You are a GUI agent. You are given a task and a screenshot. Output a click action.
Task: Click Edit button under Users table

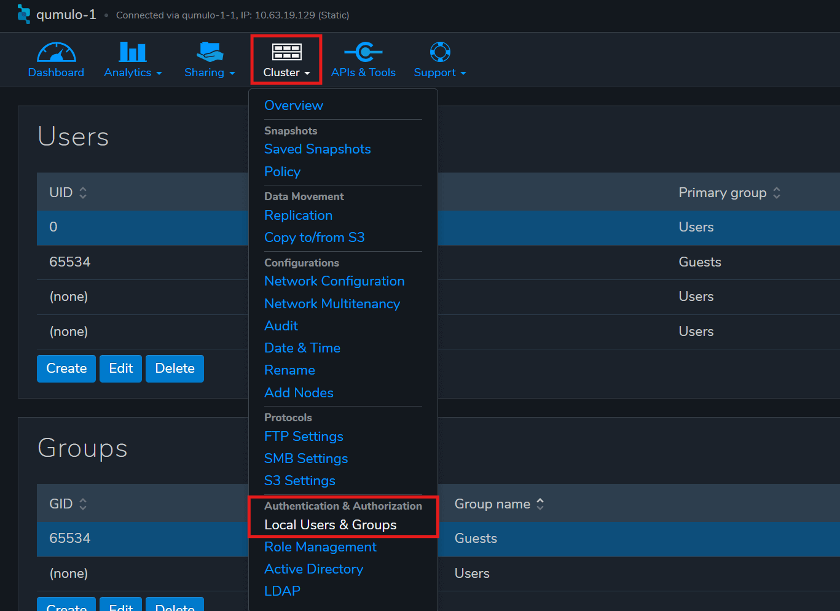(121, 368)
